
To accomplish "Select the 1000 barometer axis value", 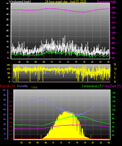I will [x=113, y=33].
